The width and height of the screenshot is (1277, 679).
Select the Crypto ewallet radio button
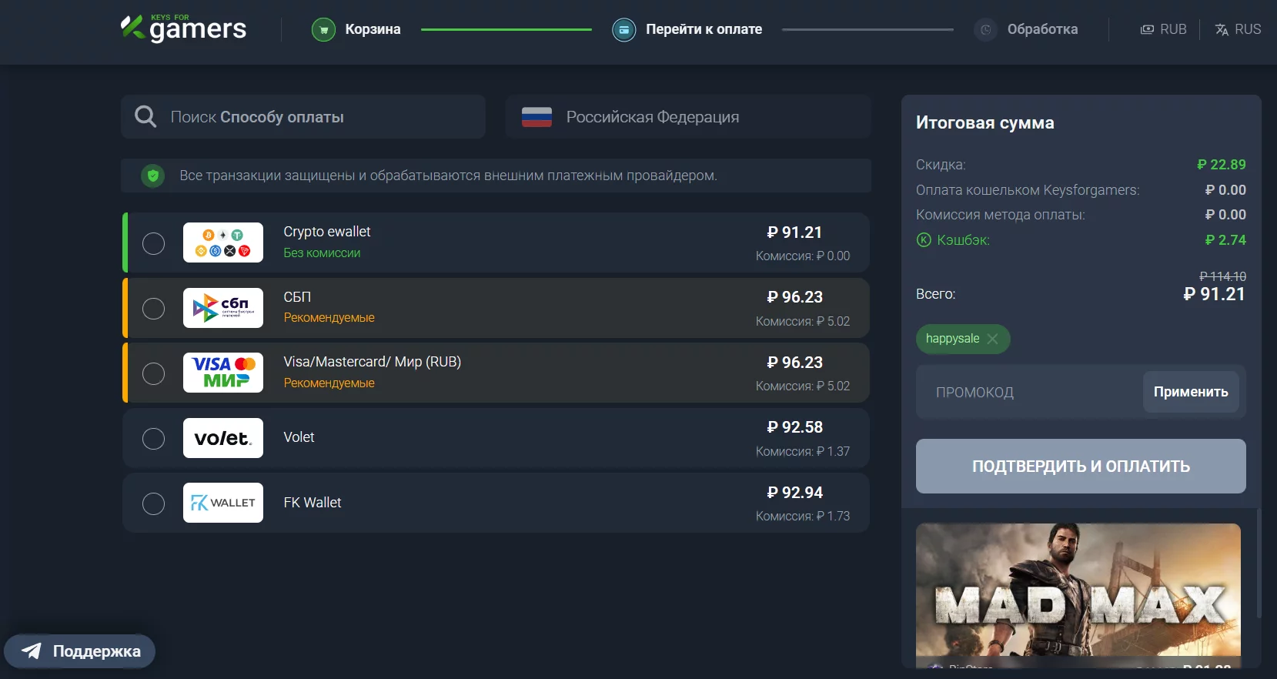(154, 243)
